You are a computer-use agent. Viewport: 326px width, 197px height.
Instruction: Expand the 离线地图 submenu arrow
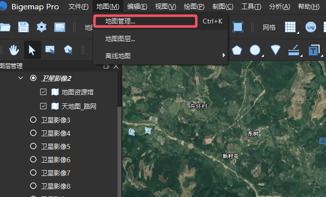(224, 55)
